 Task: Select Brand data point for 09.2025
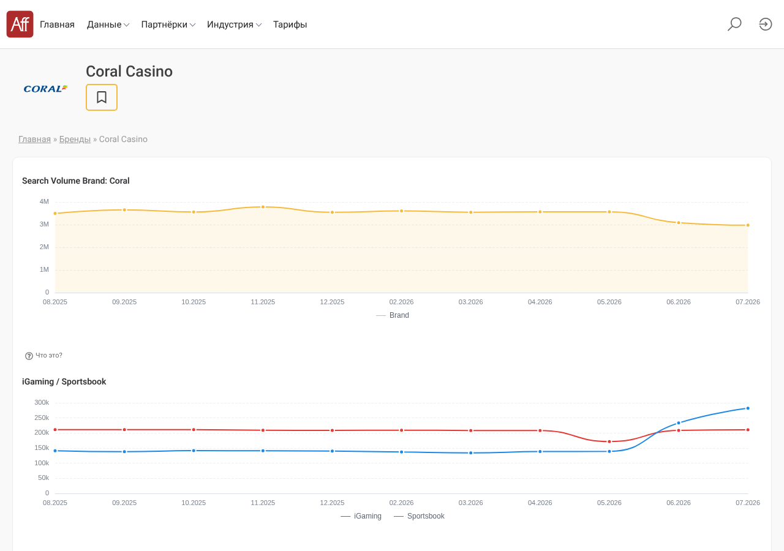124,210
